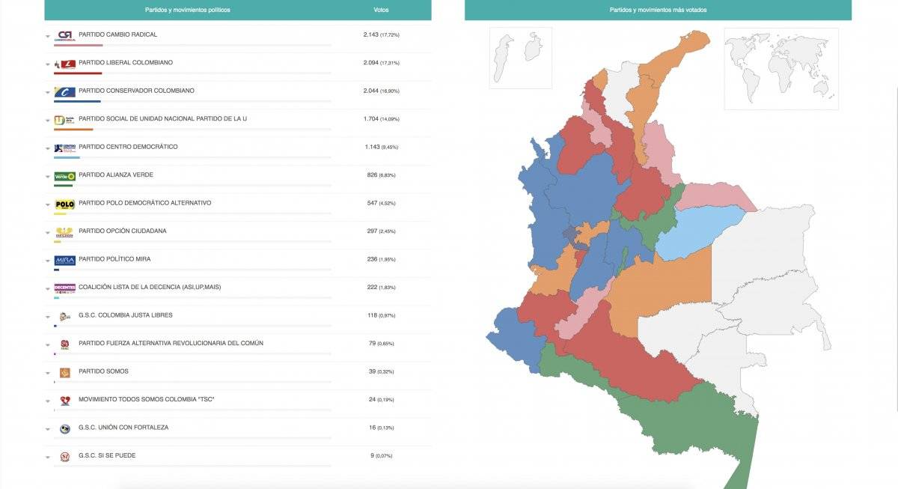Click the Partido Liberal Colombiano logo

click(x=65, y=64)
